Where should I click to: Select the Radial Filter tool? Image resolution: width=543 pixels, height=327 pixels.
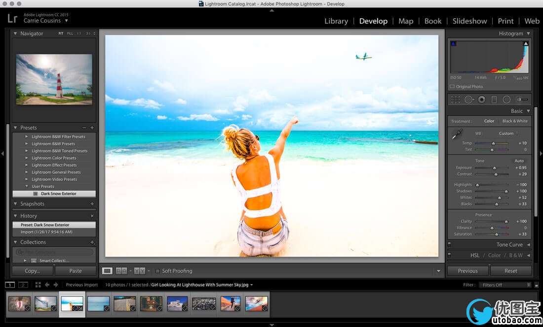(x=506, y=99)
